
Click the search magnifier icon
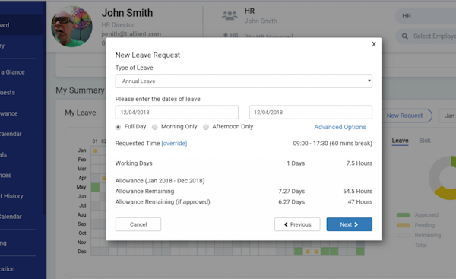(x=404, y=36)
